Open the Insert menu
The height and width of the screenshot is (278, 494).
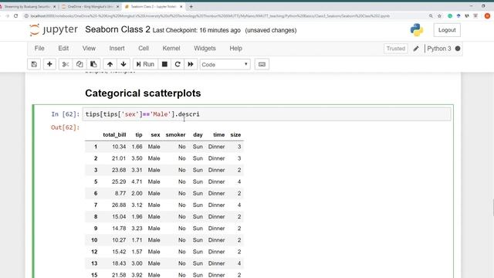point(117,48)
